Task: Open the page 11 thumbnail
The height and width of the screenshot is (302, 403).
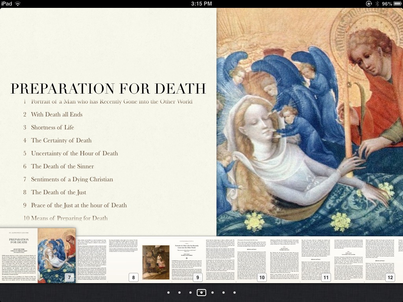Action: pyautogui.click(x=300, y=260)
